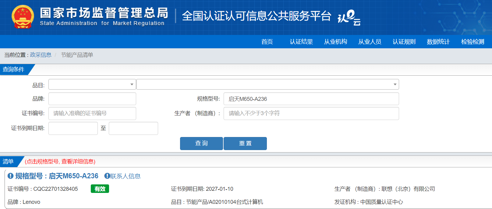Screen dimensions: 492x209
Task: Click the expiry date 2027-01-10 text
Action: tap(220, 189)
